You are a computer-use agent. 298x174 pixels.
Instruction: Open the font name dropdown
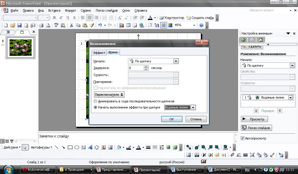36,18
